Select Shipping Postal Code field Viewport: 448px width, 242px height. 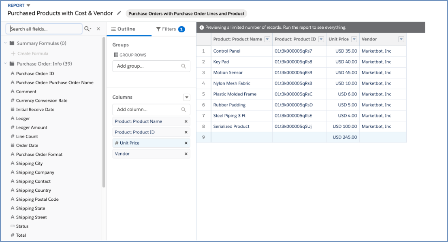point(37,200)
